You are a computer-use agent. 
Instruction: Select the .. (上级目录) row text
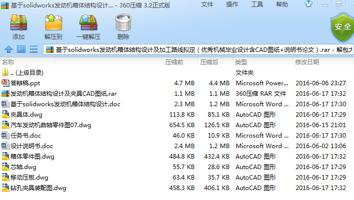pyautogui.click(x=27, y=73)
